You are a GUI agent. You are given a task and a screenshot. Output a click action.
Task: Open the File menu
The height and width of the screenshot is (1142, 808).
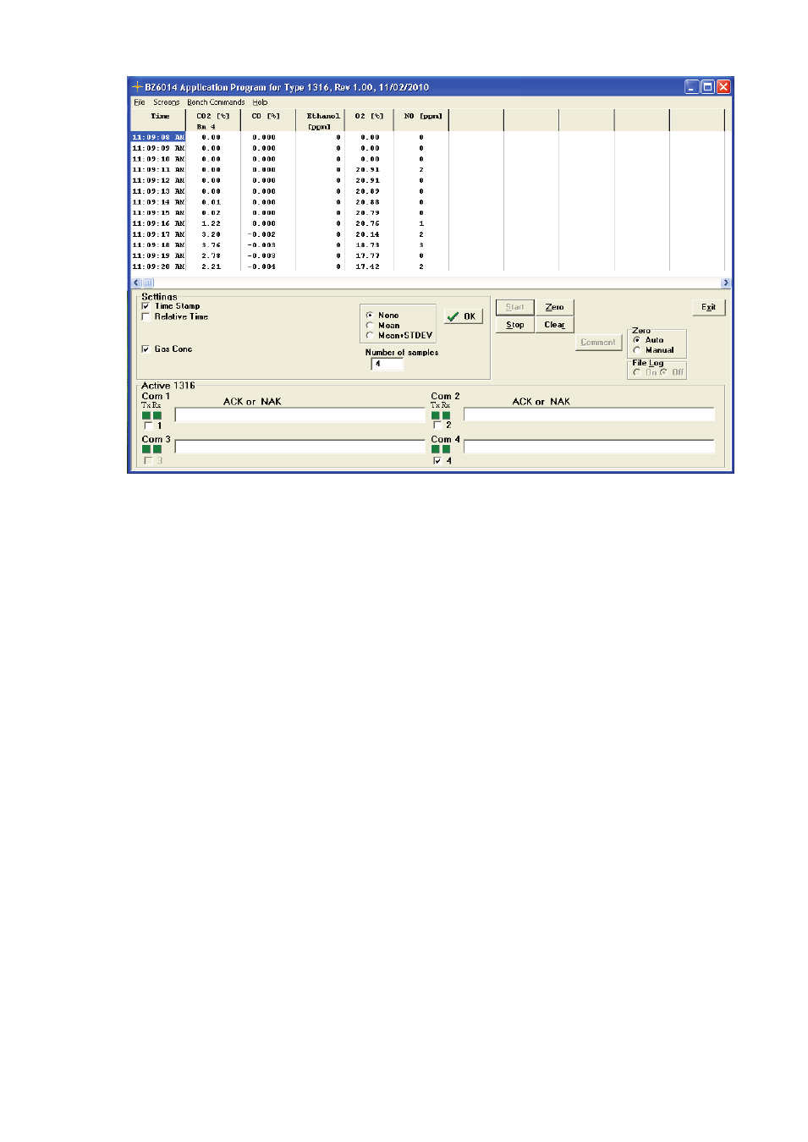point(140,102)
